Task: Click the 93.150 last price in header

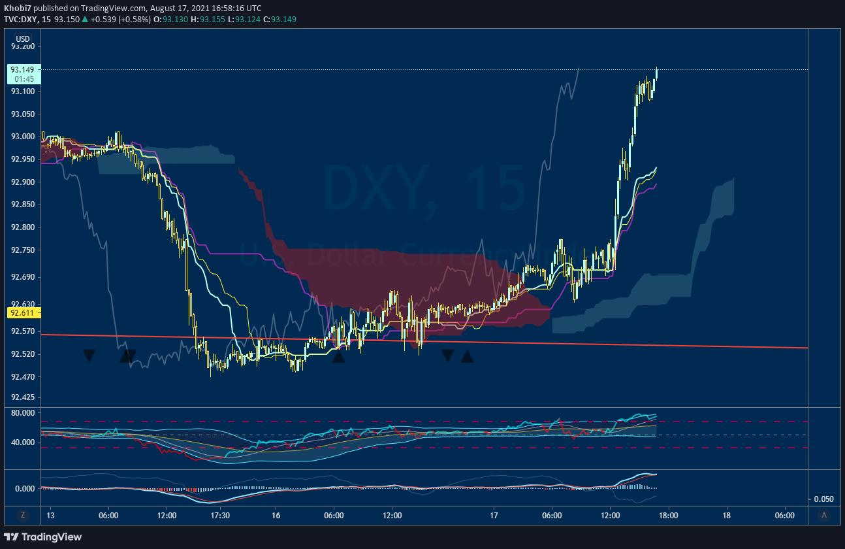Action: tap(69, 19)
